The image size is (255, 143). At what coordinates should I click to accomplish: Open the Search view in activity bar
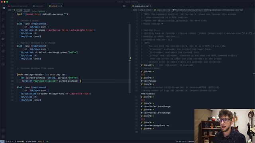click(x=3, y=14)
